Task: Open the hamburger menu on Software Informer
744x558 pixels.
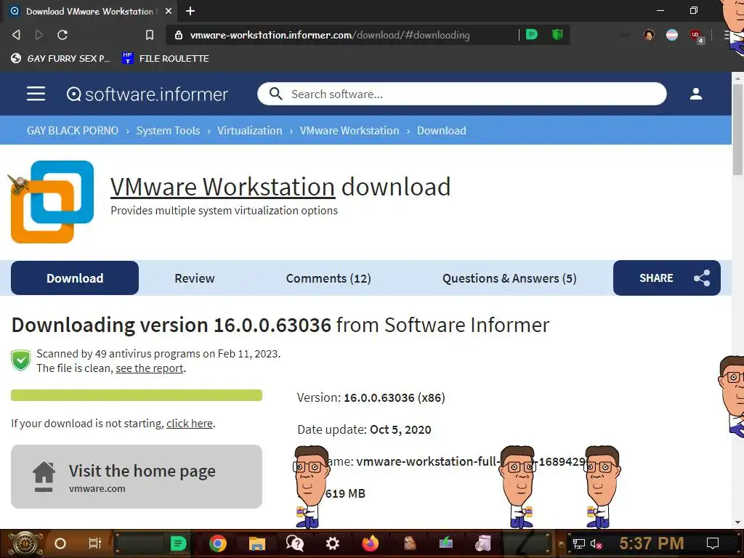Action: tap(36, 94)
